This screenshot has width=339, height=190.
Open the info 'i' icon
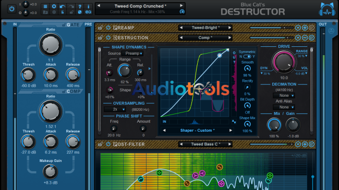pos(88,6)
